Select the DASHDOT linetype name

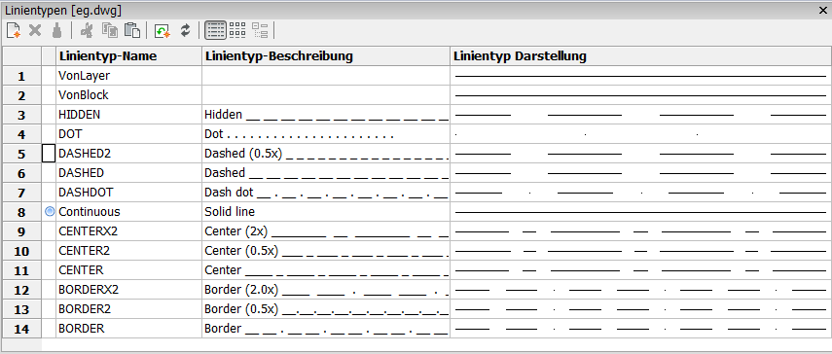click(x=129, y=193)
